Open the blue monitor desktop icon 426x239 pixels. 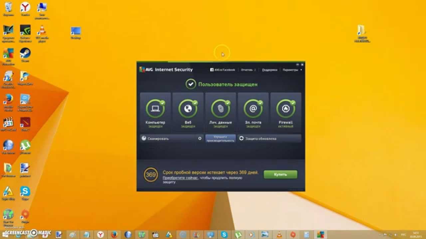point(76,33)
